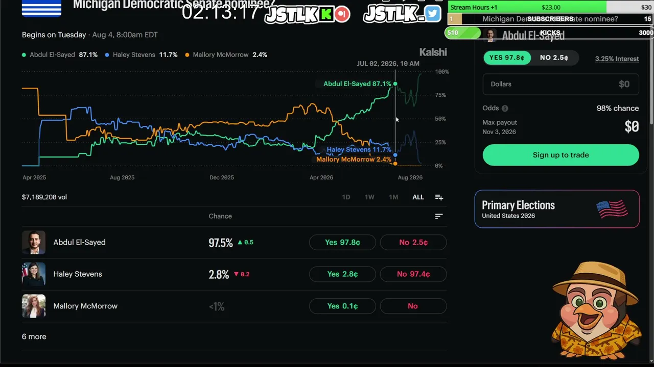Click the 'Nov 3, 2026' payout date
This screenshot has width=654, height=367.
(499, 132)
